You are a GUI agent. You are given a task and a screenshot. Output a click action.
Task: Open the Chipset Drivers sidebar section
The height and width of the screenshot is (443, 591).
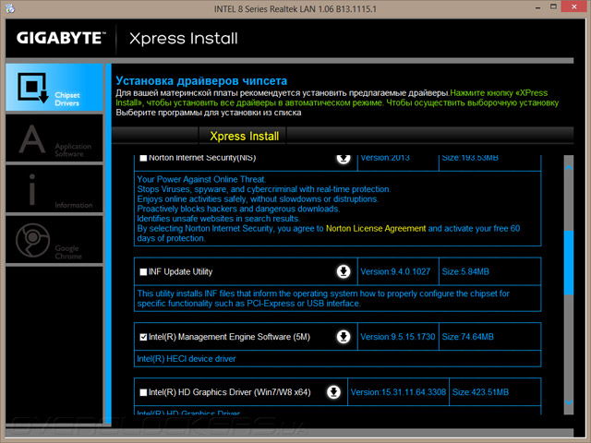click(54, 88)
